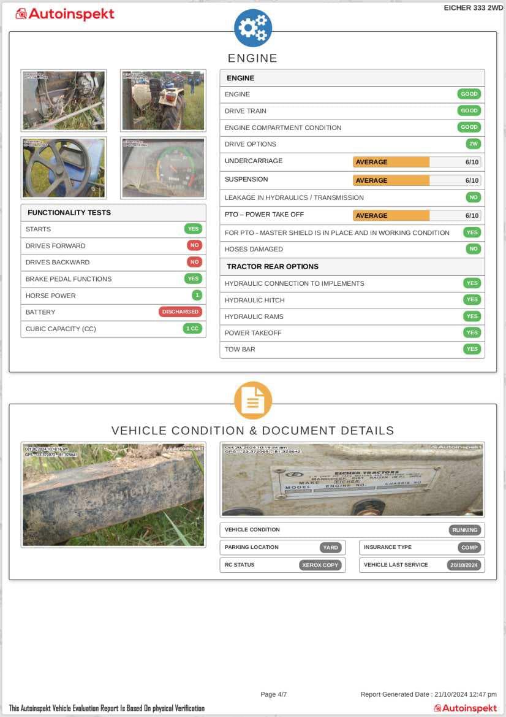The image size is (506, 717).
Task: Select the Page 4/7 footer text
Action: pyautogui.click(x=274, y=694)
